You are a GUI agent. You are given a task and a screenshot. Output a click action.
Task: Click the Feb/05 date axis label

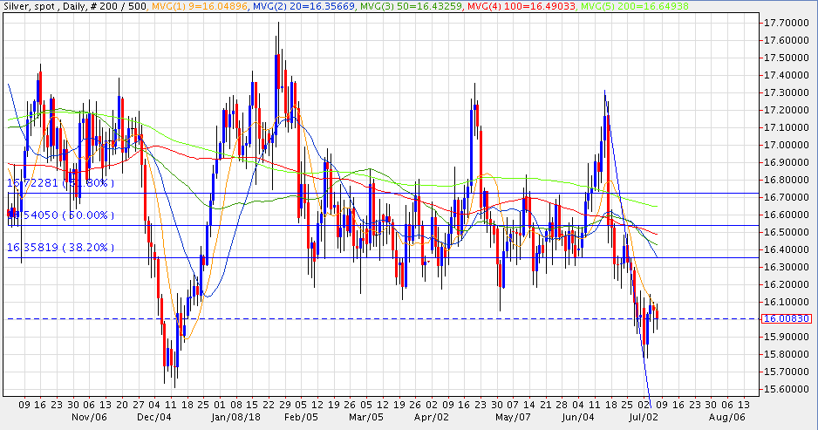[x=301, y=417]
